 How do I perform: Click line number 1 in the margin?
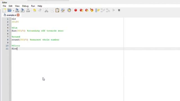(8, 19)
